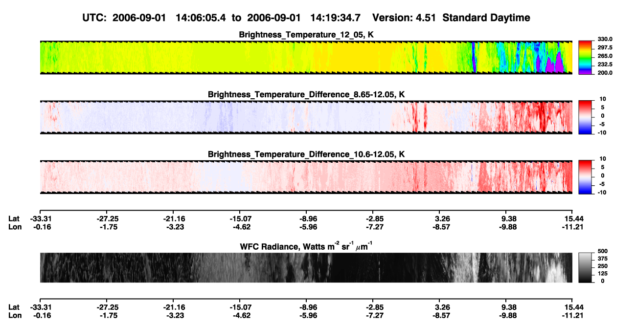Select the 8.65-12.05 difference image strip
636x326 pixels.
[306, 117]
